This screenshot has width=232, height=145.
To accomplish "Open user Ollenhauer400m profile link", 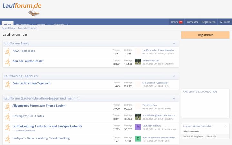I will point(191,131).
